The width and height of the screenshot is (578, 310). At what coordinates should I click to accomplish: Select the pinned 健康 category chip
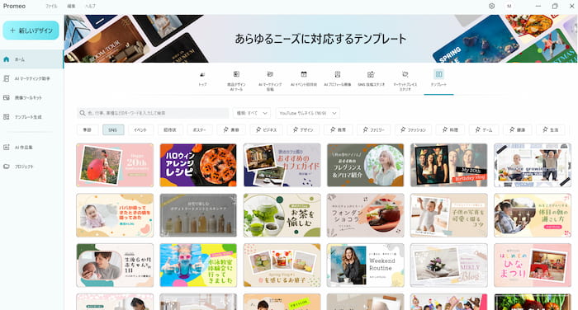point(517,130)
